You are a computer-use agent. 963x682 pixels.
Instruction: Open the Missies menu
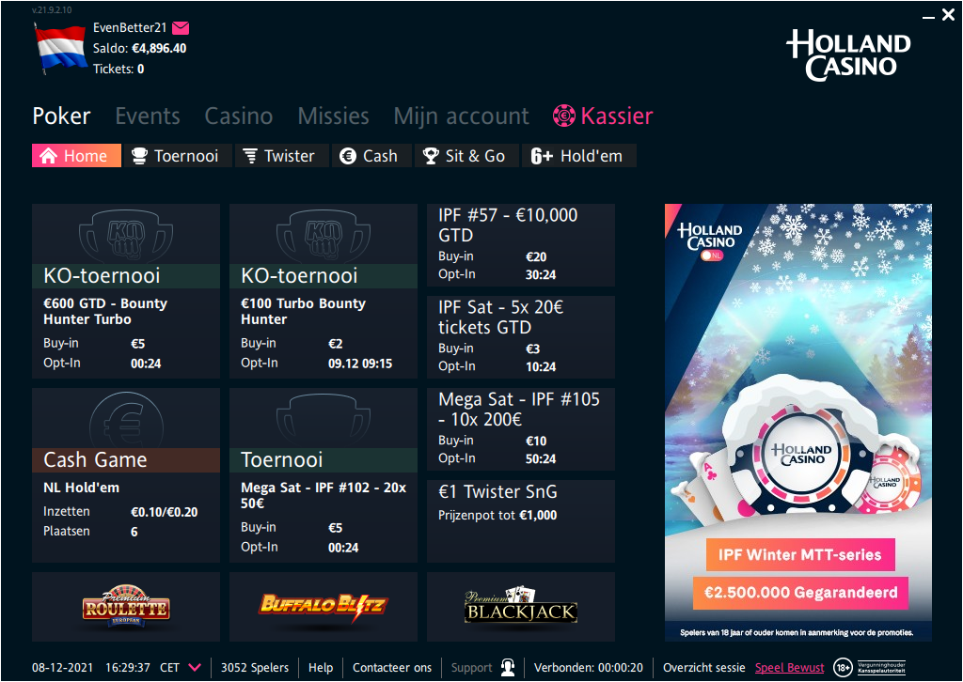(333, 116)
